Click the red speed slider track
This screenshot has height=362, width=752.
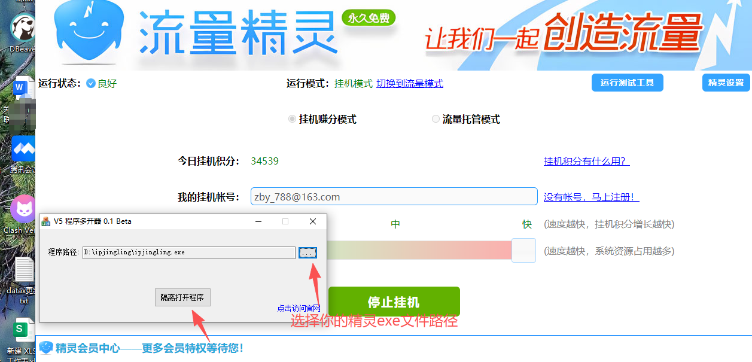(419, 250)
